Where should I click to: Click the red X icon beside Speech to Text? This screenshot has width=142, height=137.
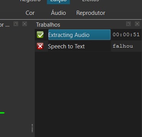(40, 46)
